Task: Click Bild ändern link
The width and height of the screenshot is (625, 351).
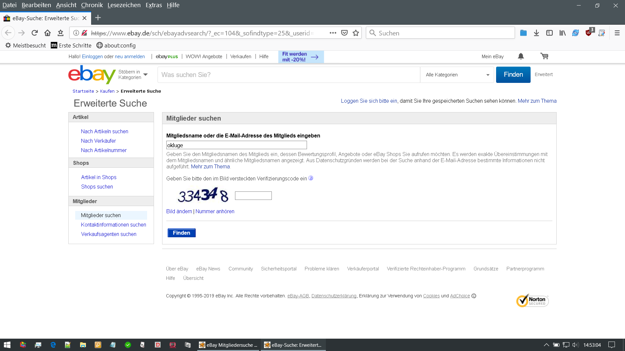Action: click(x=179, y=211)
